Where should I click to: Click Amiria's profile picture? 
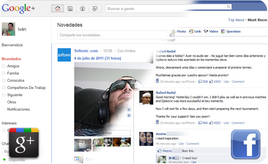[146, 139]
